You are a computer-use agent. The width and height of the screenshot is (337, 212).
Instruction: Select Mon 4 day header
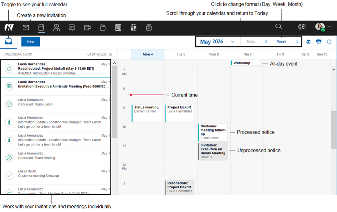pos(148,54)
